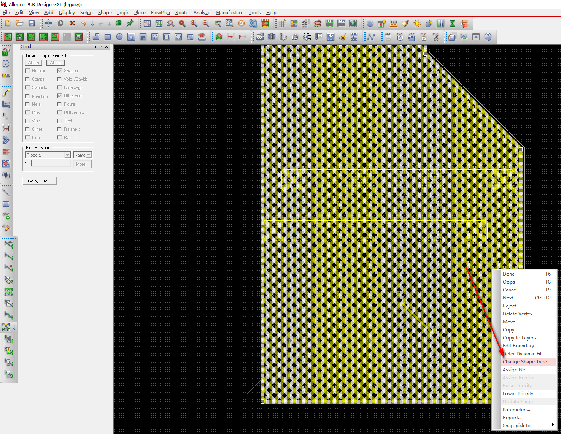561x434 pixels.
Task: Uncheck the Shapes filter checkbox
Action: (60, 70)
